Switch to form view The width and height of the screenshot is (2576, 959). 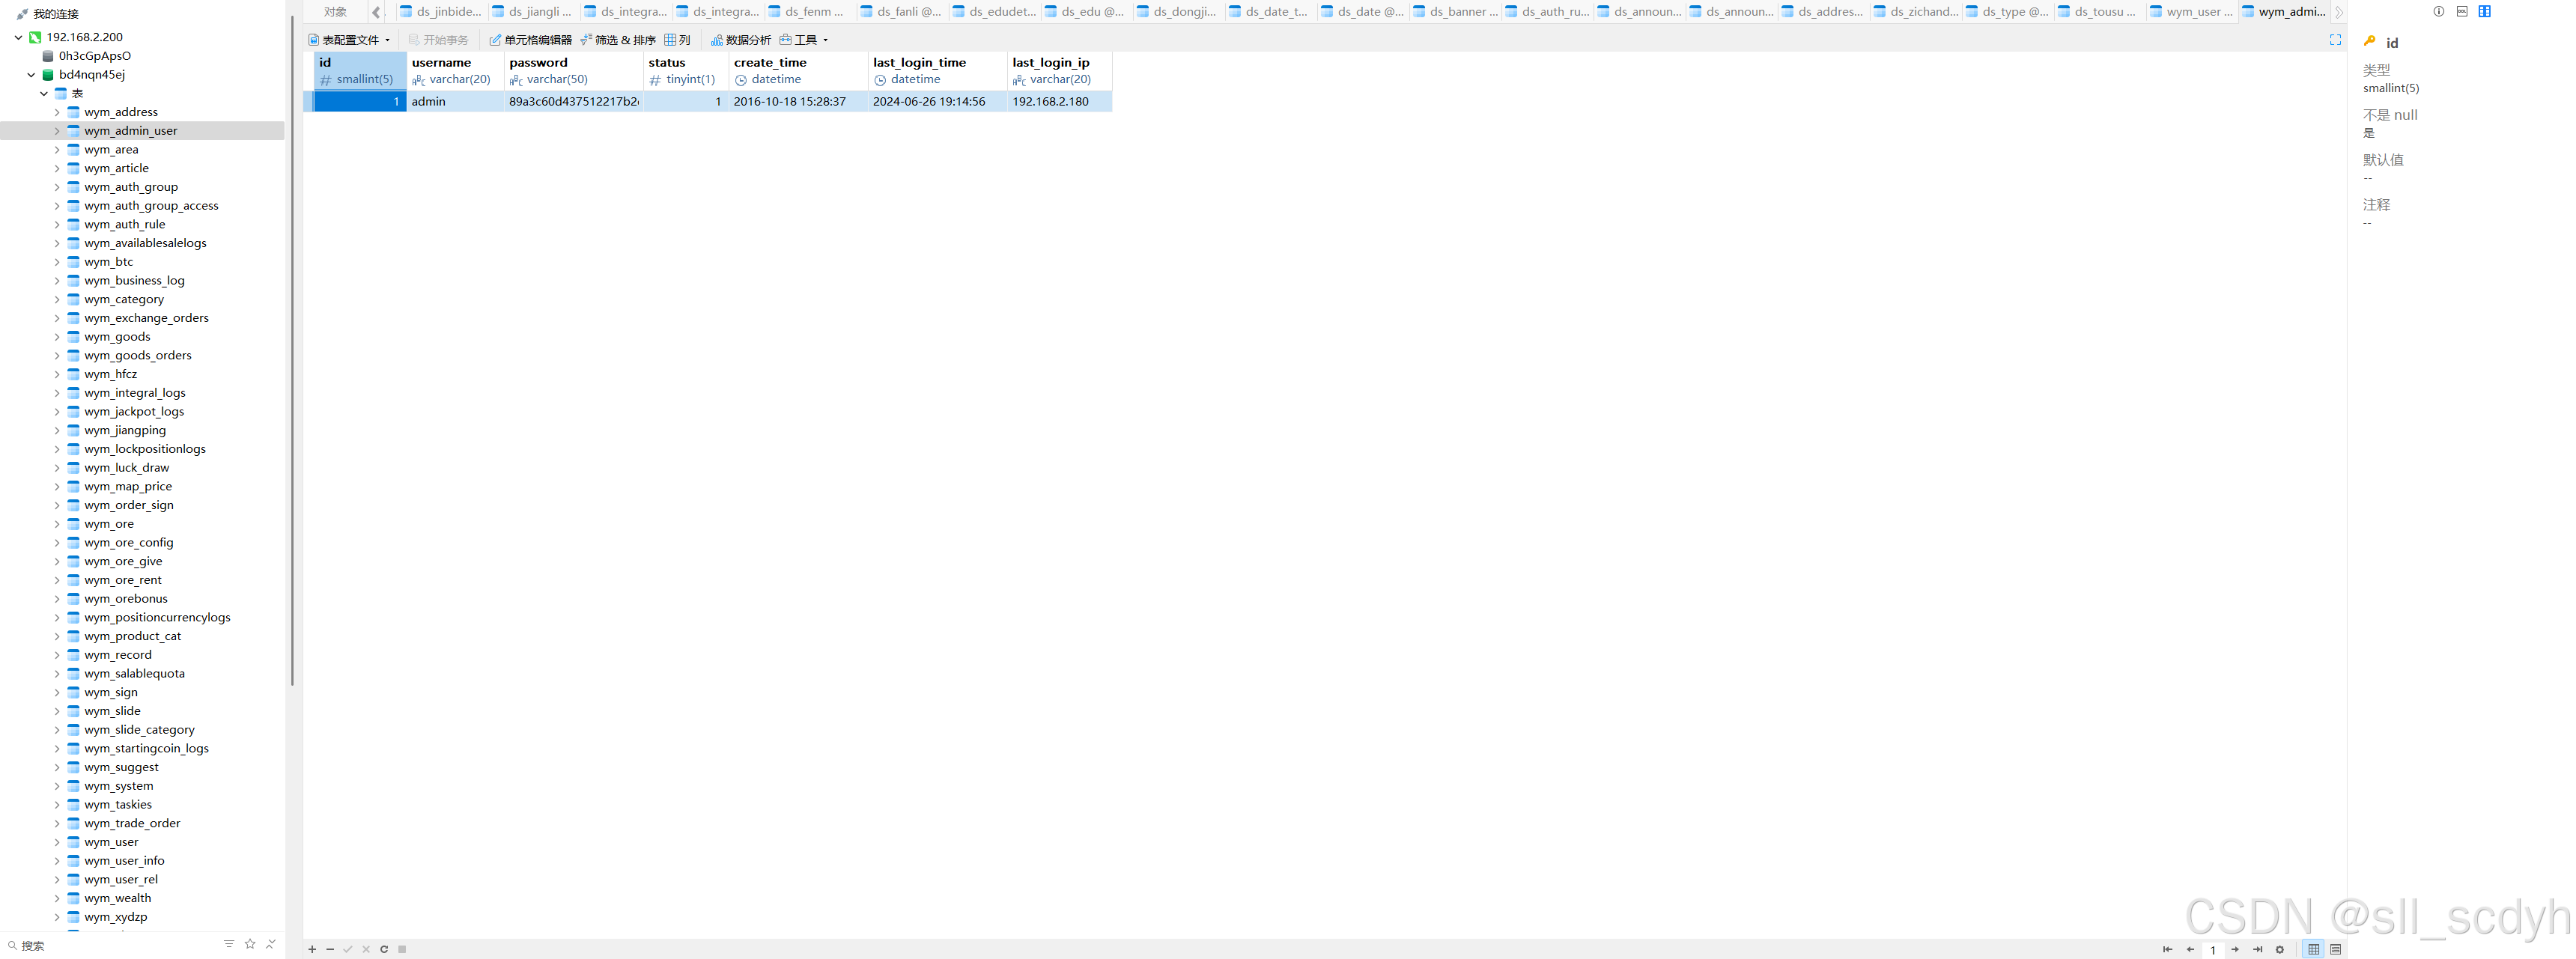click(x=2336, y=949)
